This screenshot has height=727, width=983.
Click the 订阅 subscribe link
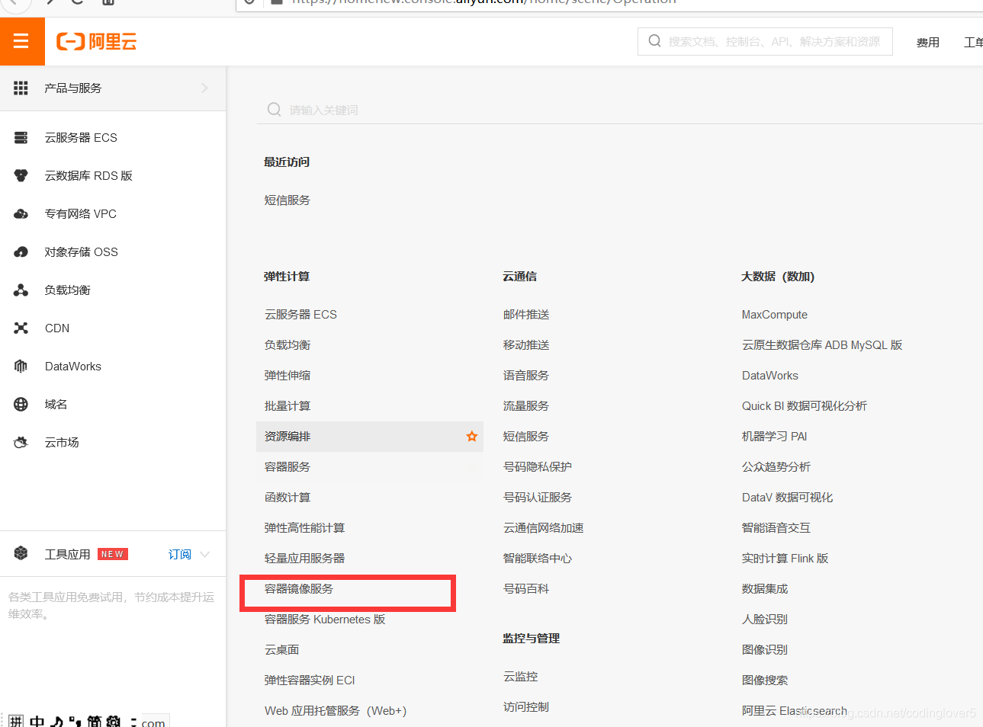pyautogui.click(x=180, y=555)
